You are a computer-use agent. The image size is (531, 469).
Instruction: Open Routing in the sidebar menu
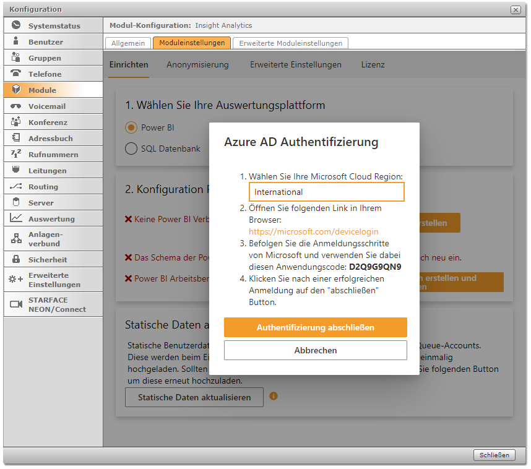[x=43, y=187]
